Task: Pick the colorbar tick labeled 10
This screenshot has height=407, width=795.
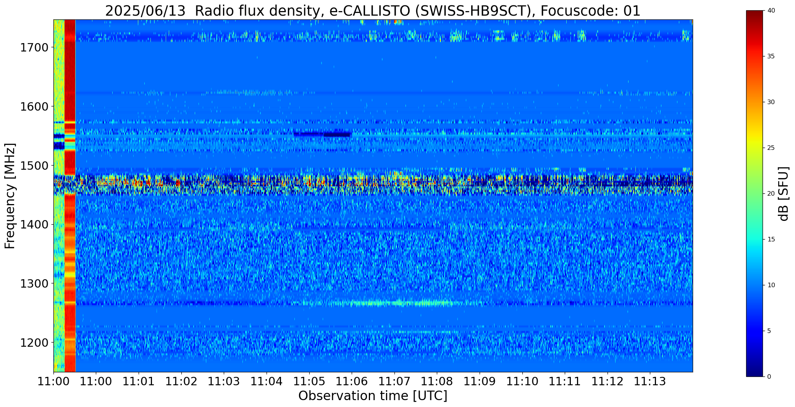Action: [771, 285]
